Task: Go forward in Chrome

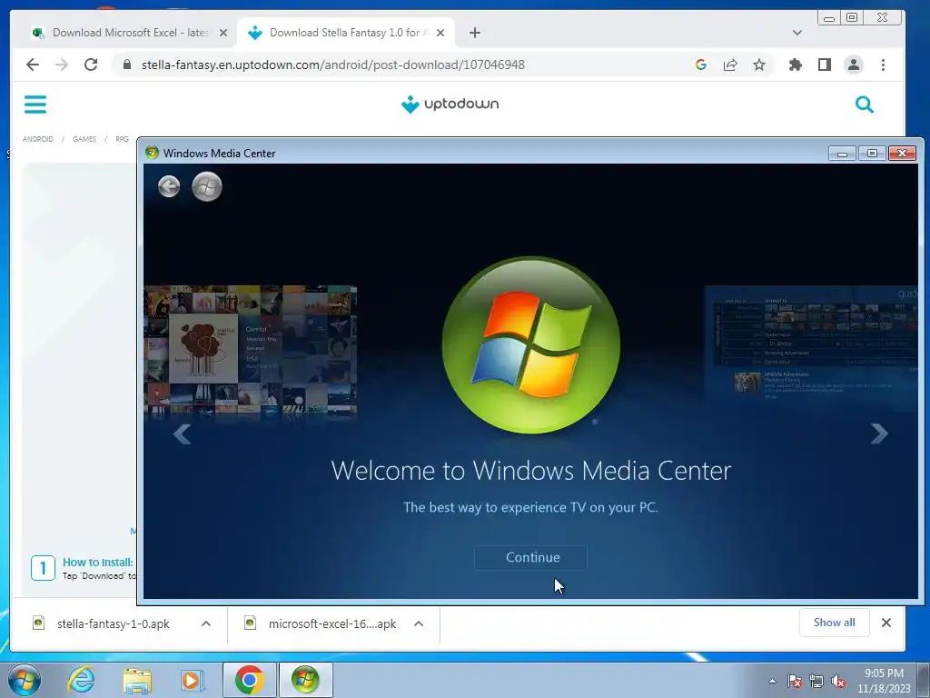Action: (x=62, y=65)
